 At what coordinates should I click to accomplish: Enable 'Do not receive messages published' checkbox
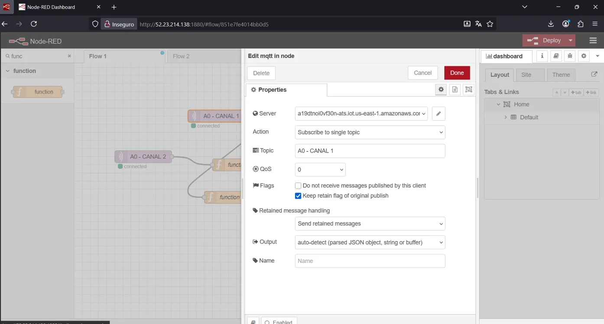point(298,186)
